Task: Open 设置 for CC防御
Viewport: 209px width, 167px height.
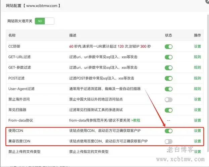Action: 197,46
